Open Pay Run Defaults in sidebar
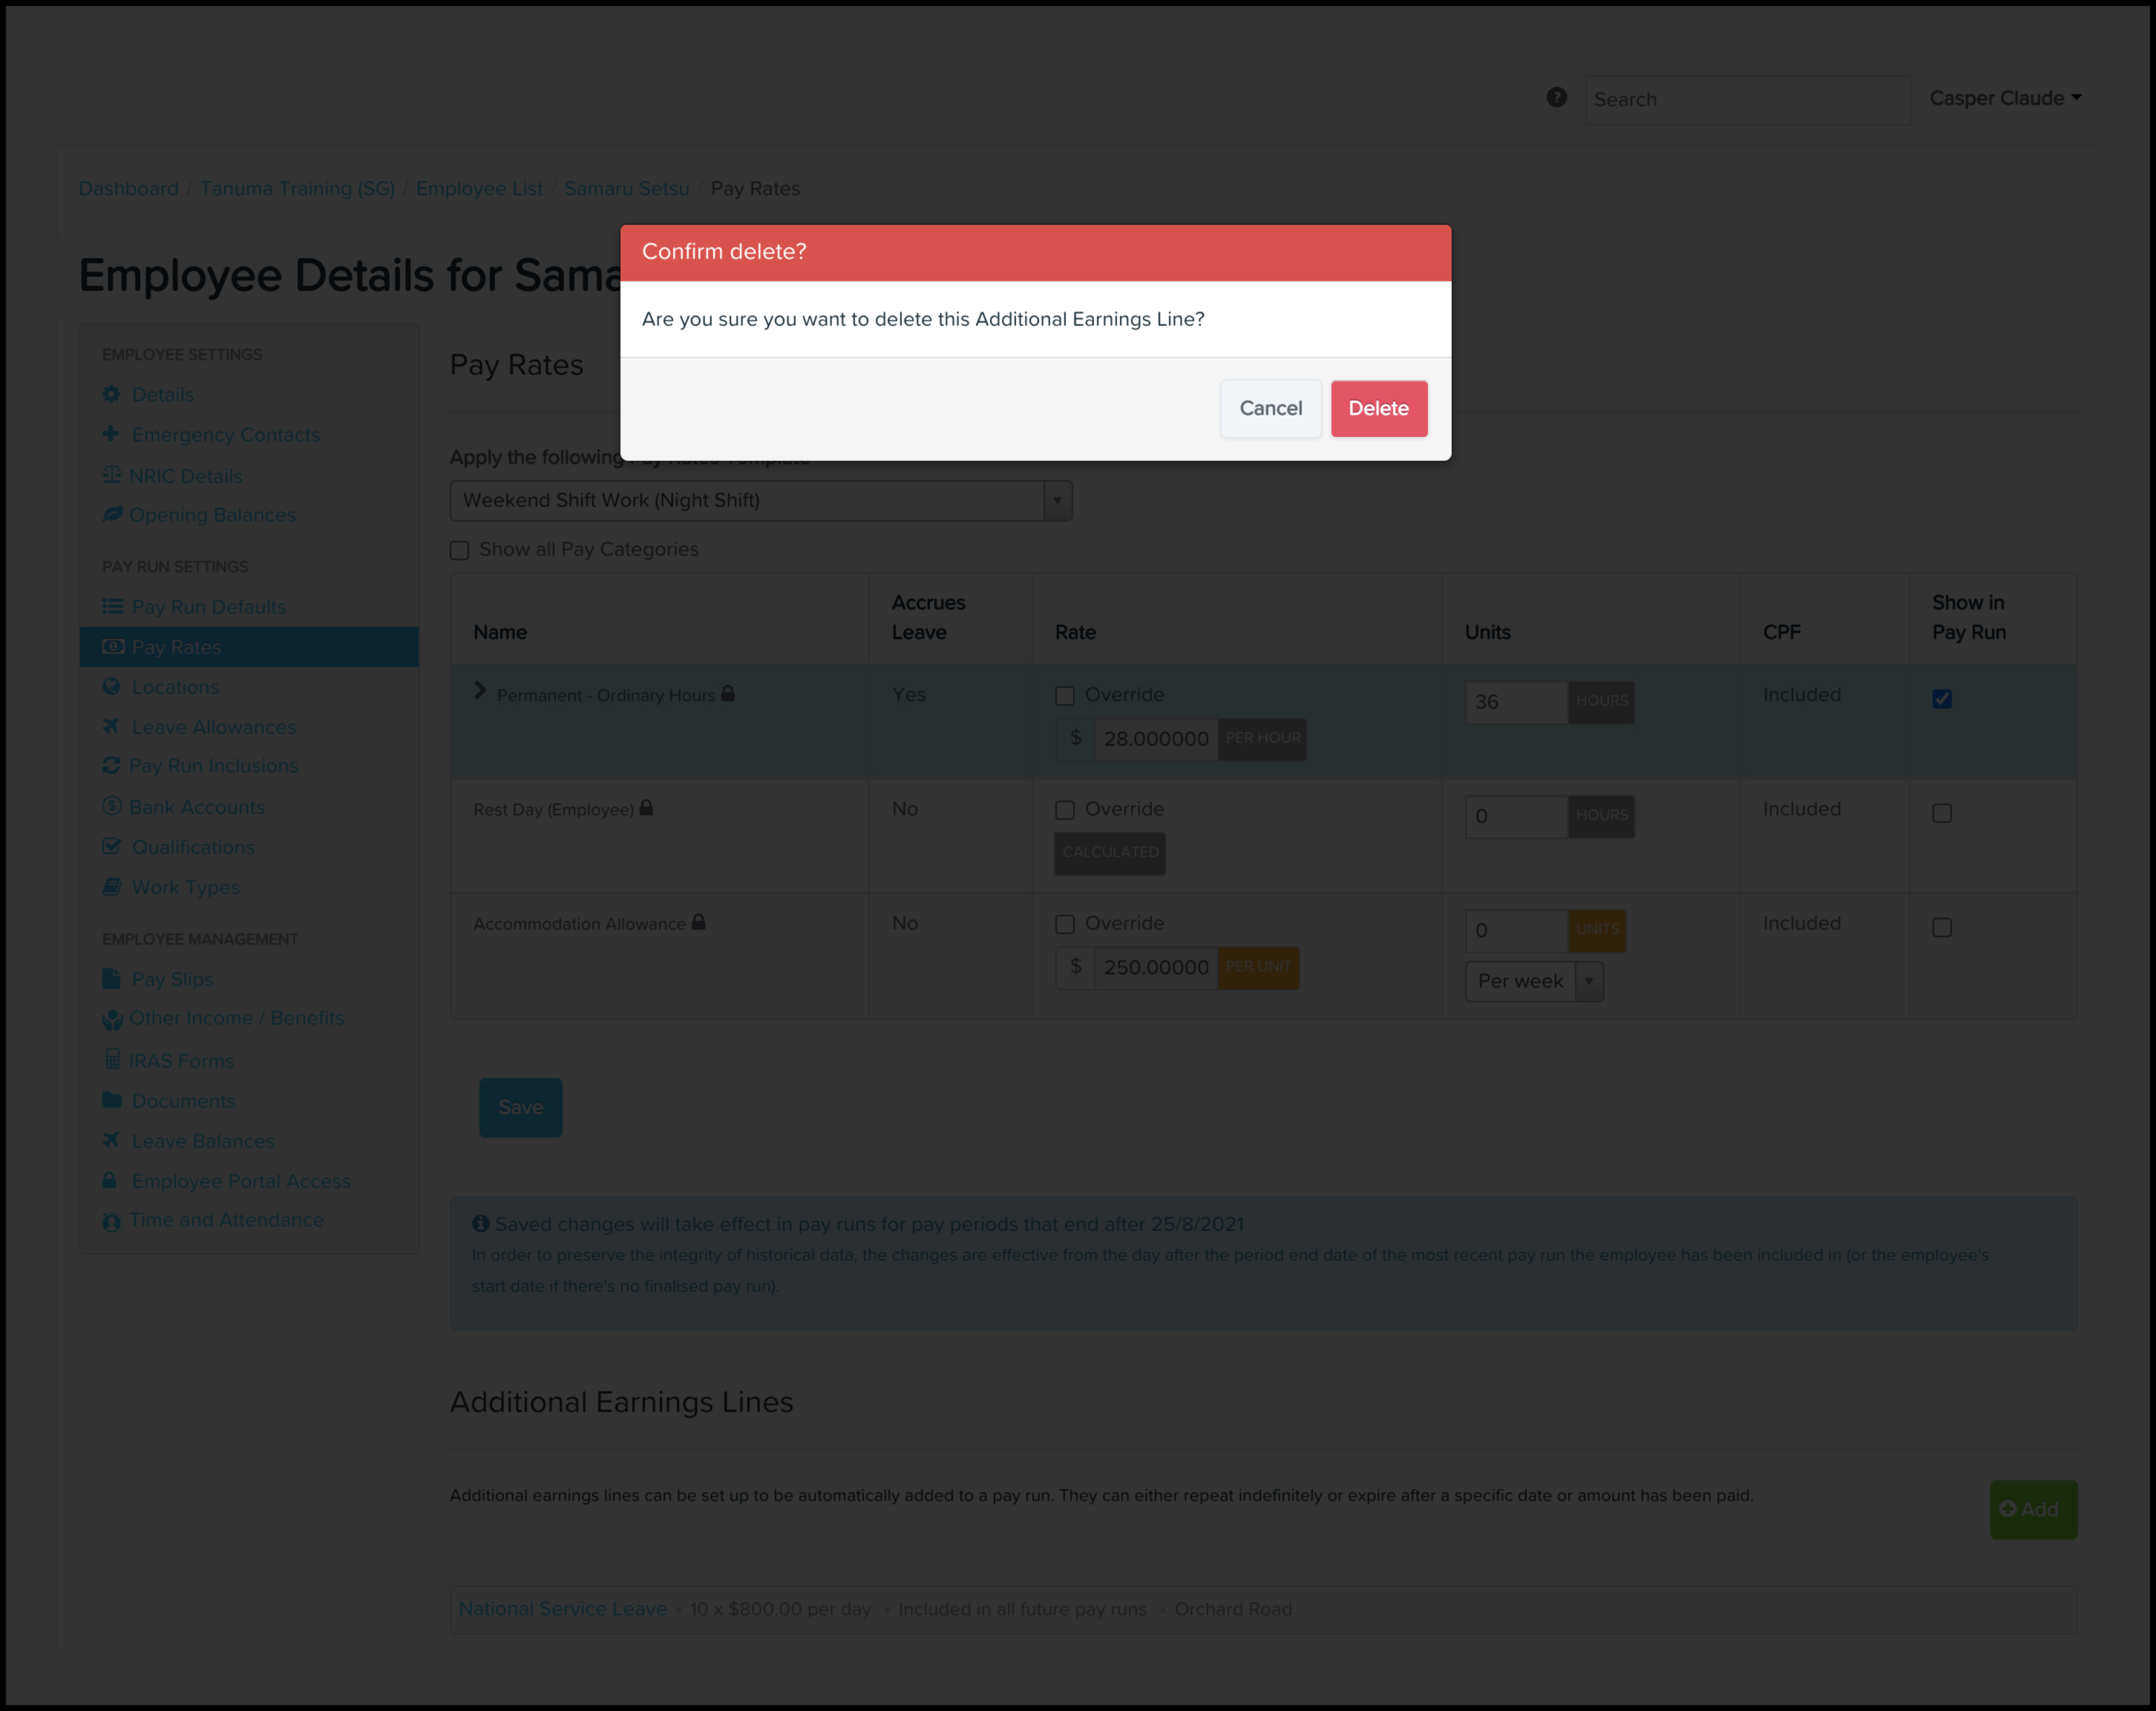2156x1711 pixels. pyautogui.click(x=208, y=607)
